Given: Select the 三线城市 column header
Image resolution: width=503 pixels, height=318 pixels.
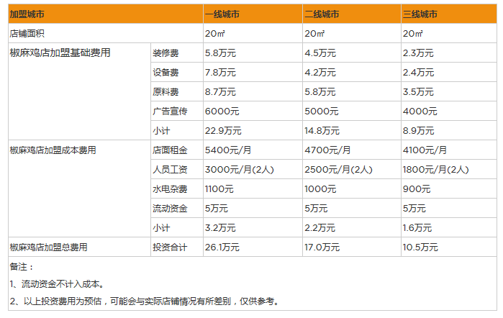Looking at the screenshot, I should tap(420, 14).
